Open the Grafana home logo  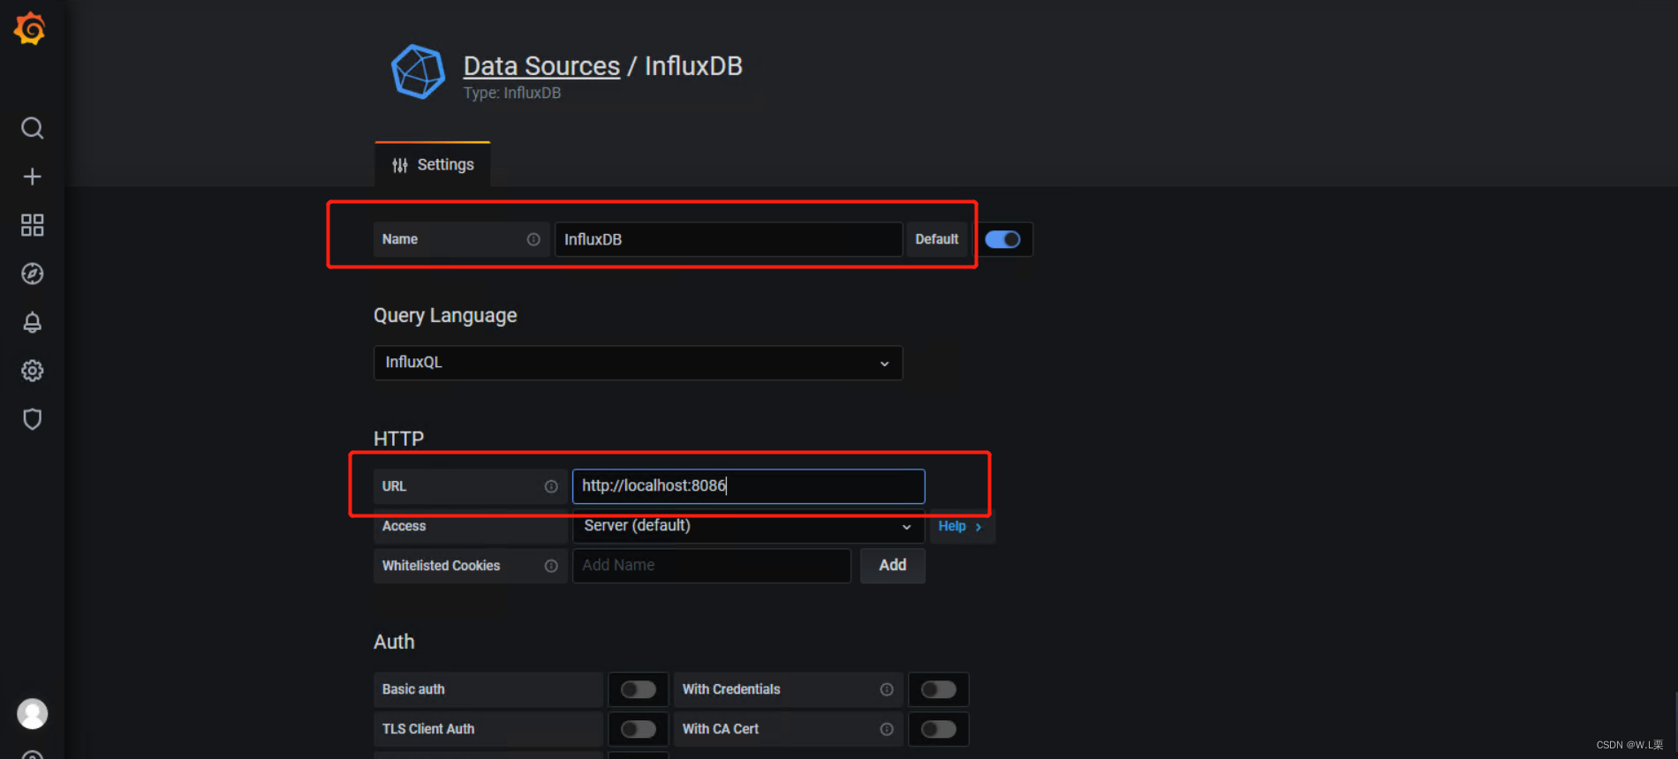pyautogui.click(x=30, y=28)
